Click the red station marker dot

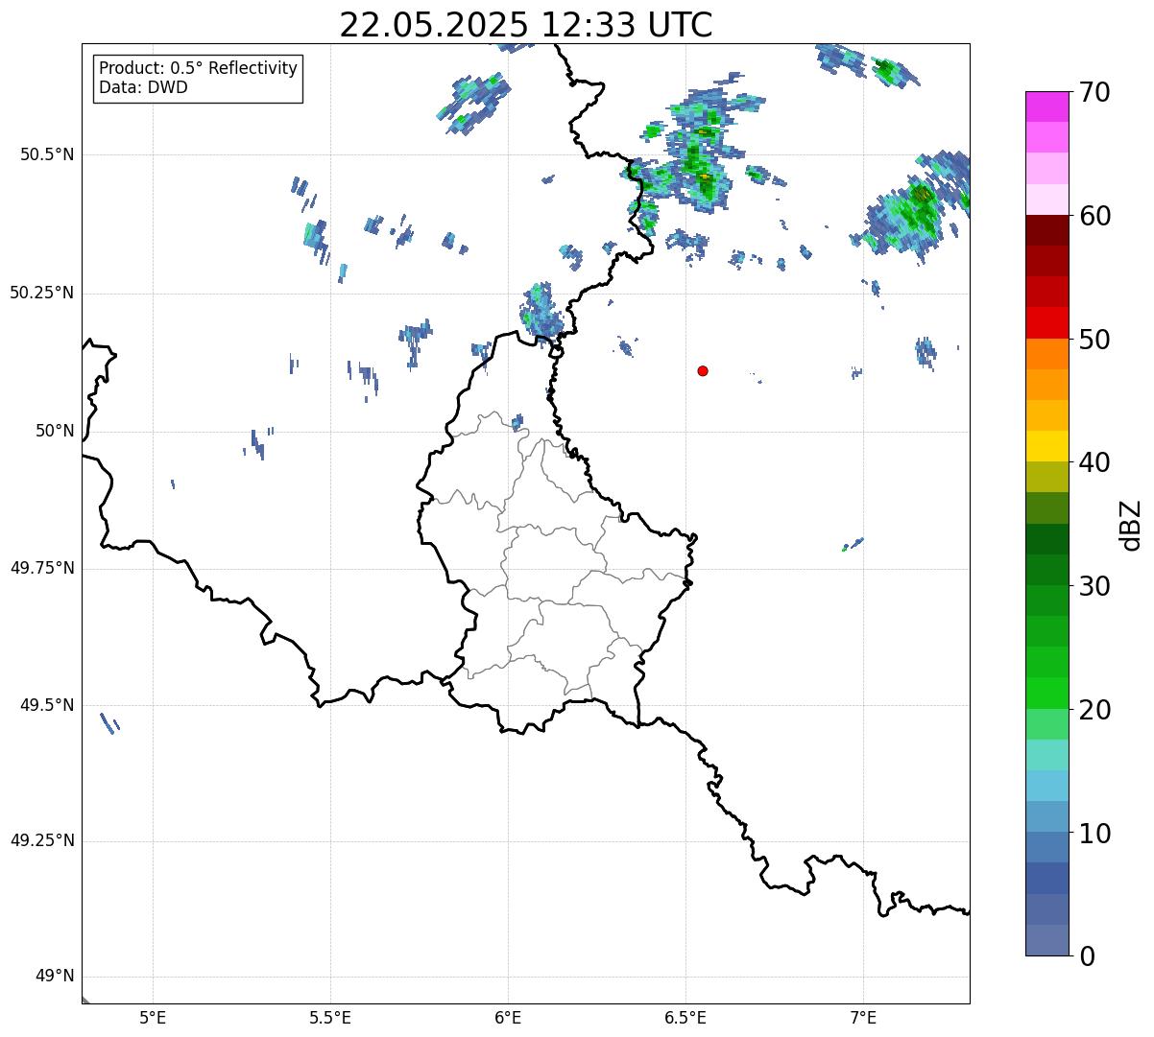click(x=703, y=370)
